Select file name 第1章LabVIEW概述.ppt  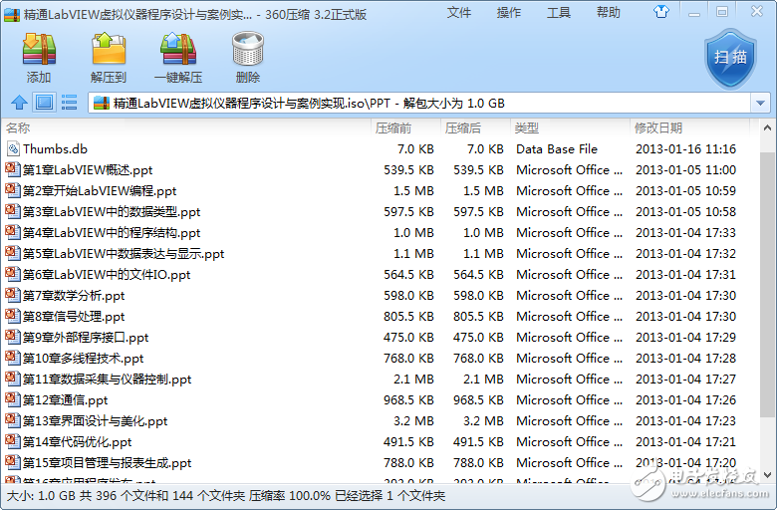pos(88,170)
